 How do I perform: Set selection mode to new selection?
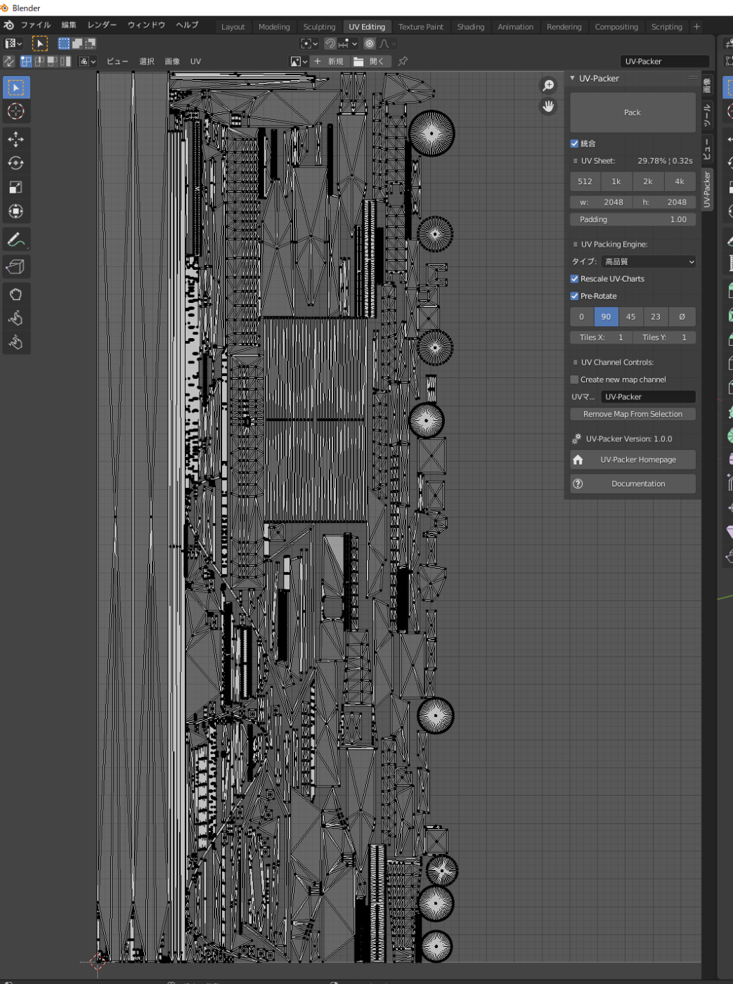pos(64,44)
